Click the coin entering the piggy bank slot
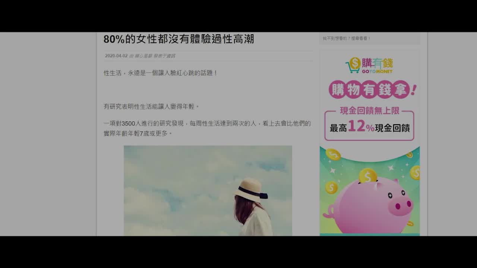Viewport: 477px width, 268px height. coord(368,176)
